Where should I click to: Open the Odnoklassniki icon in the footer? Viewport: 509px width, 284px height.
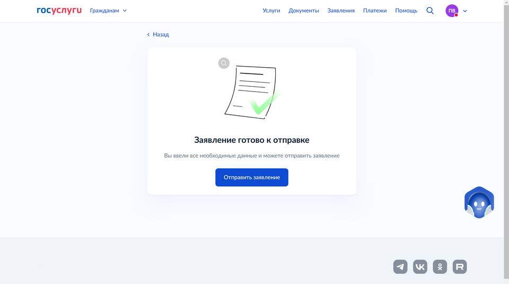click(440, 267)
